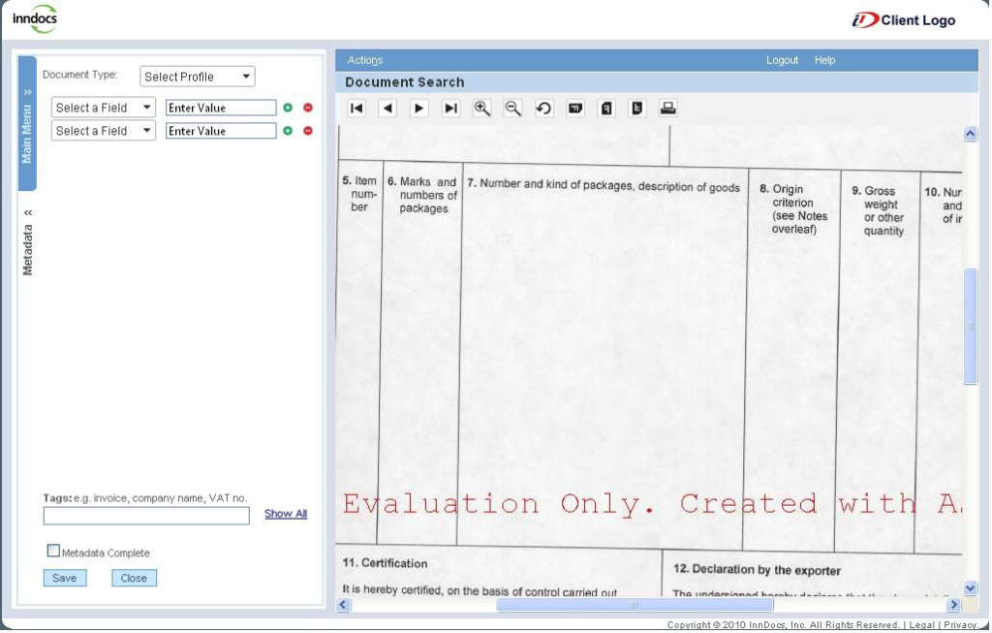Open the second Select a Field dropdown
The image size is (992, 633).
tap(103, 131)
